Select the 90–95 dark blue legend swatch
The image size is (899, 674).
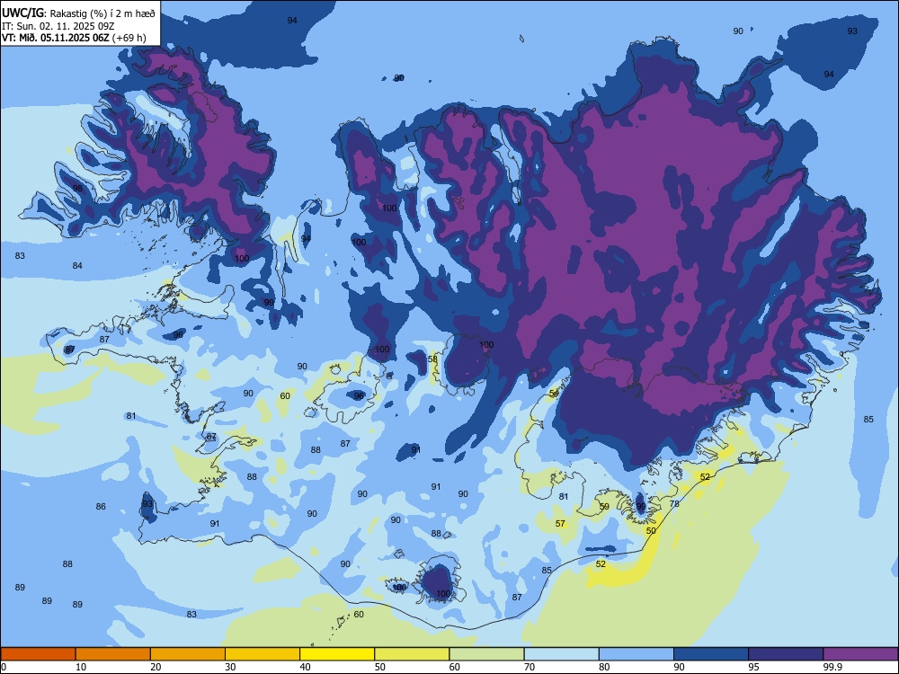coord(711,654)
